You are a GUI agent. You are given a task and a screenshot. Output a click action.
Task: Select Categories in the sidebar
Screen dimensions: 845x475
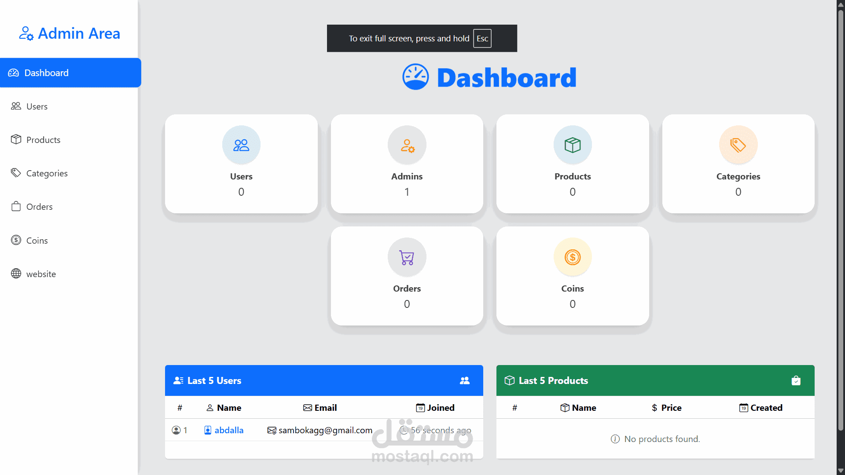pos(47,173)
